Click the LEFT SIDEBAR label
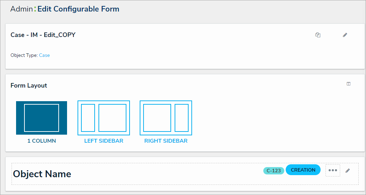This screenshot has width=366, height=195. coord(104,141)
